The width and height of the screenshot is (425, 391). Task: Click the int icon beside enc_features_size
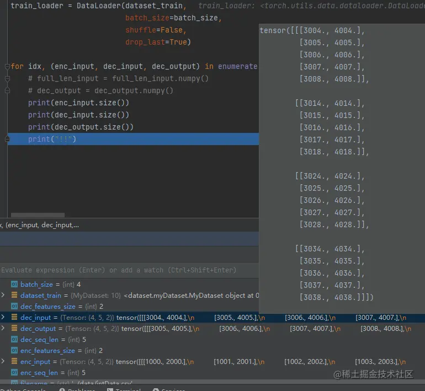click(14, 350)
